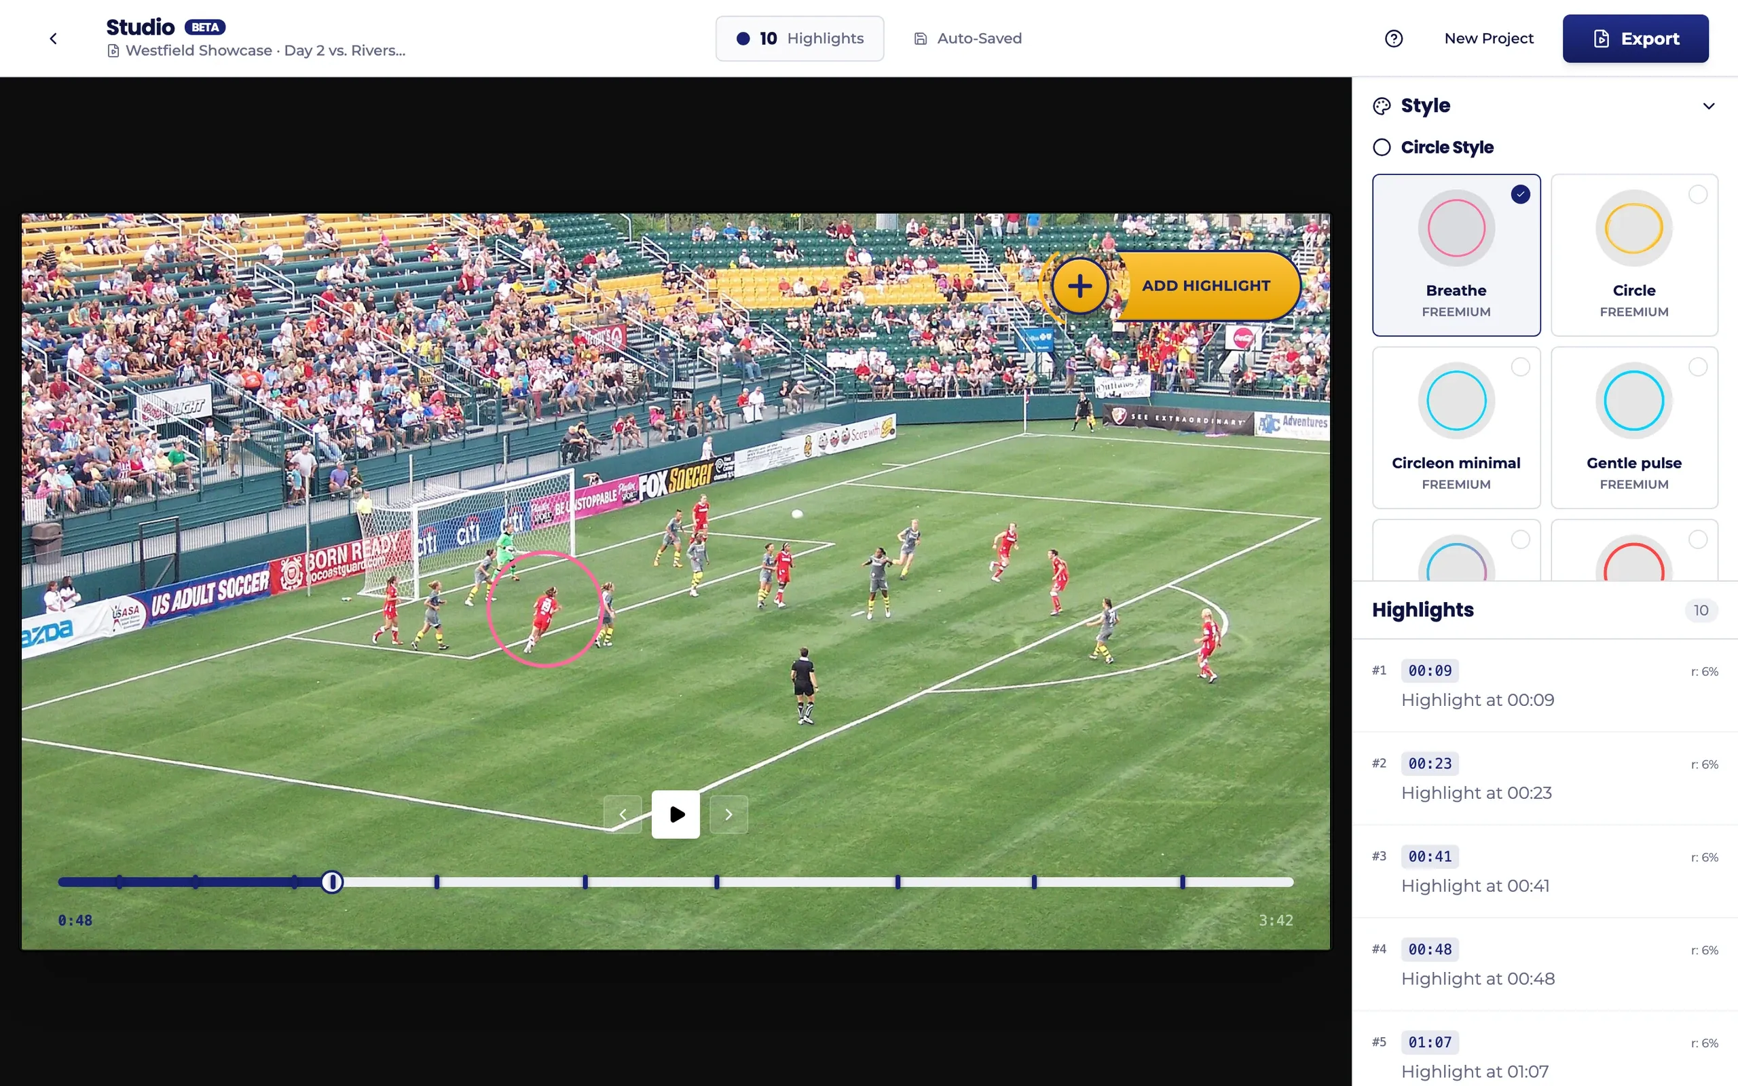Jump to the previous highlight arrow

[x=622, y=814]
